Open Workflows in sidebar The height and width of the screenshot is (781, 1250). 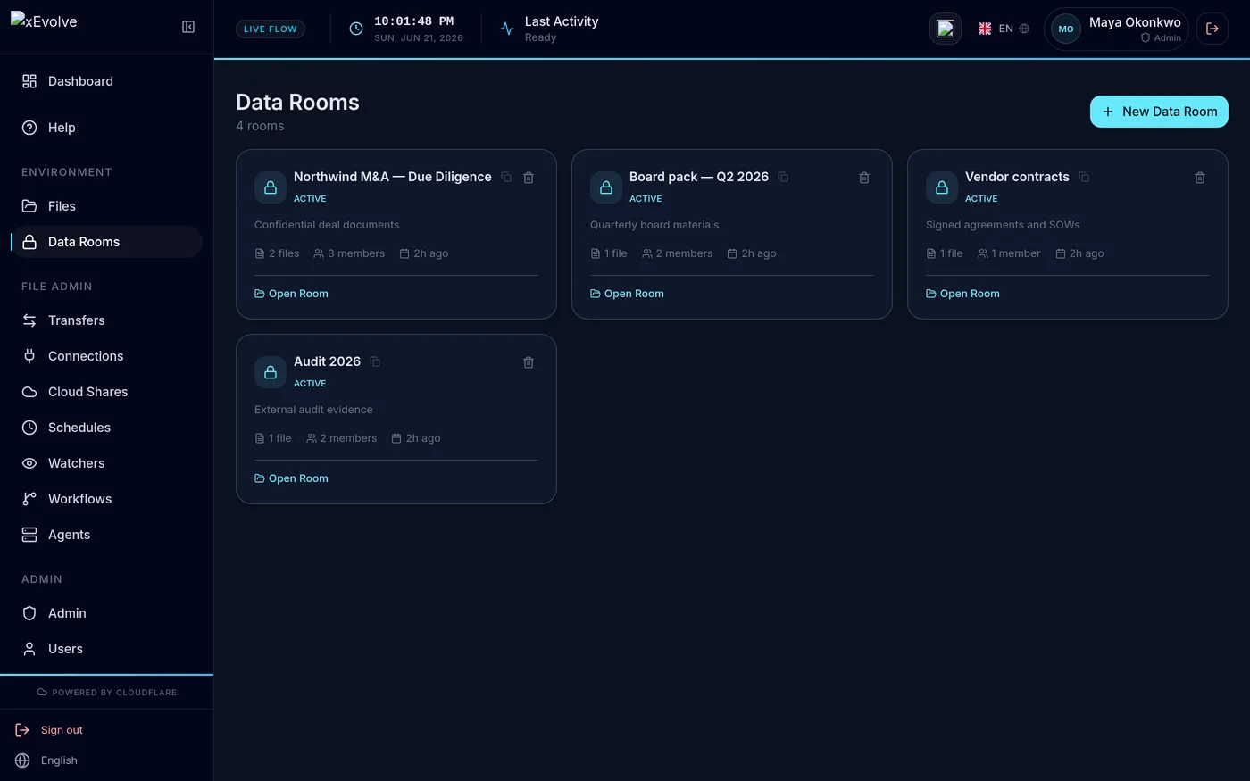[106, 499]
